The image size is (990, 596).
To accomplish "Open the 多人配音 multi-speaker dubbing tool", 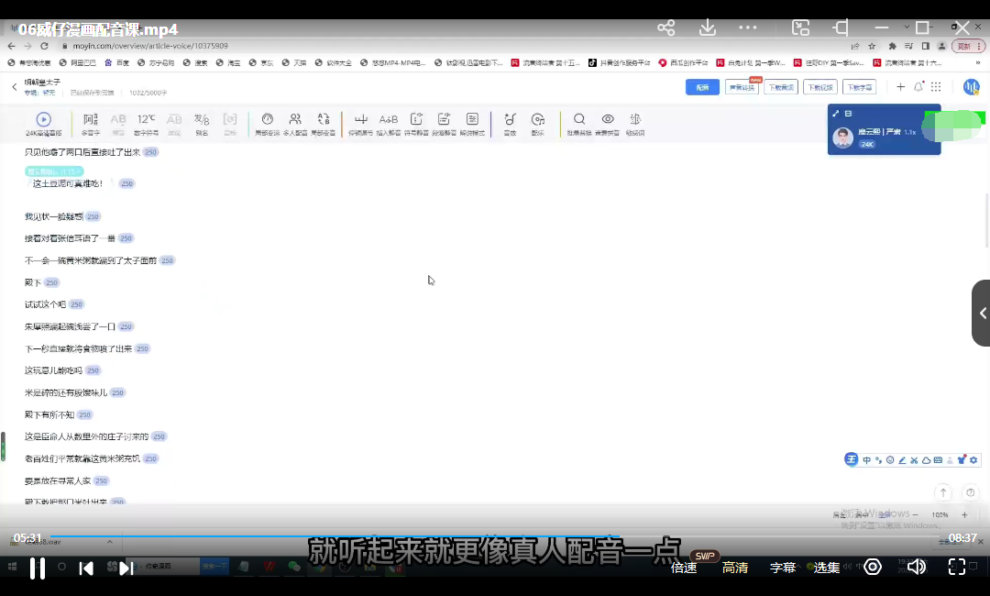I will point(295,124).
